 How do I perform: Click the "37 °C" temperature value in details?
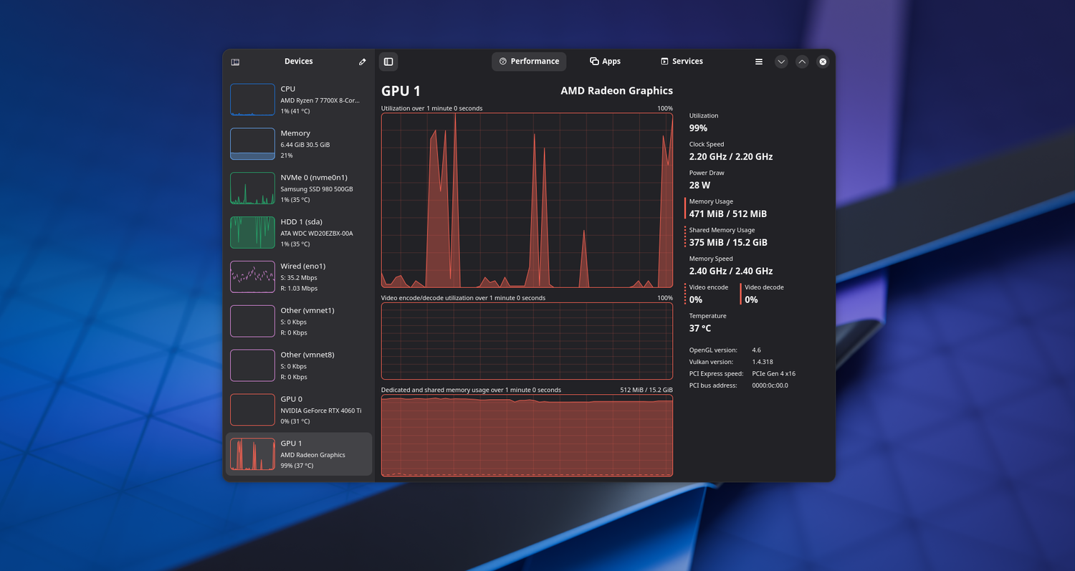pos(700,329)
